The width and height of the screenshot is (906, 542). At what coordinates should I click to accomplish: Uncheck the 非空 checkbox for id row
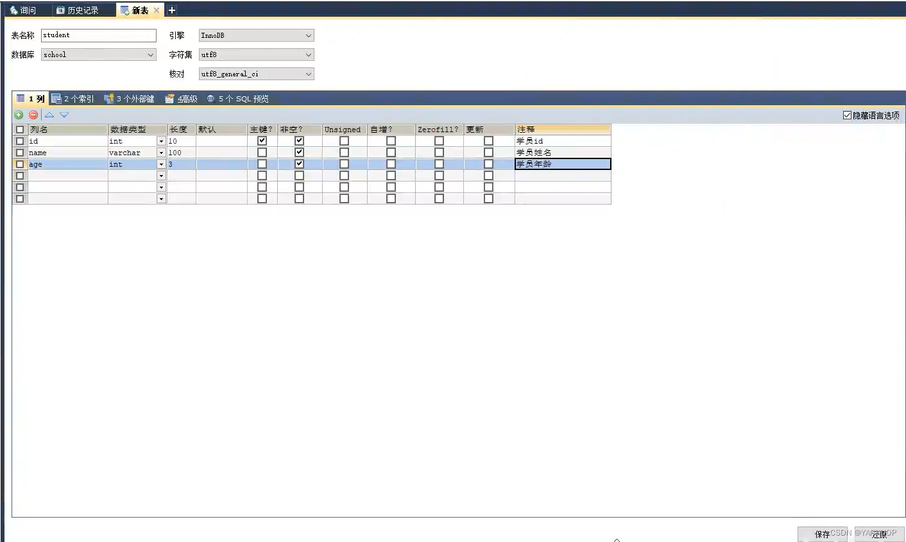[x=299, y=140]
